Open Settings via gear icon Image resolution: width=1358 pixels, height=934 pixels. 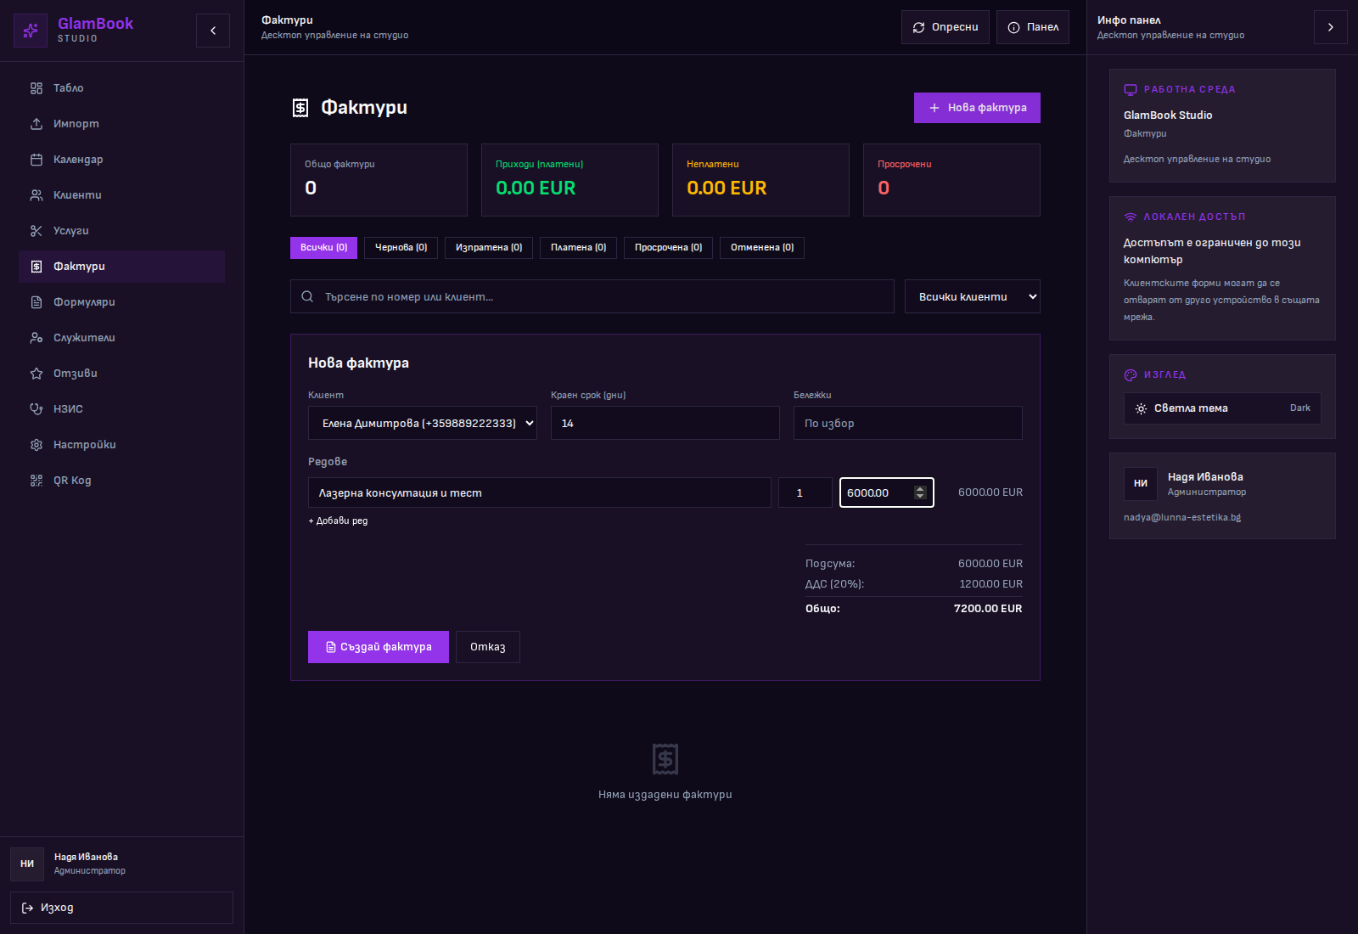pyautogui.click(x=36, y=445)
